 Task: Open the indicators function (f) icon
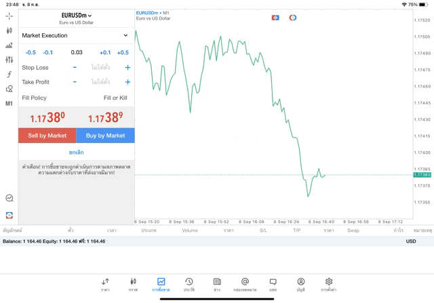click(9, 75)
